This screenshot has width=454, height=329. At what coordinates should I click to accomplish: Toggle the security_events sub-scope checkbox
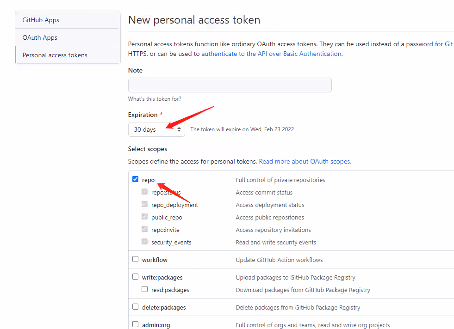point(144,241)
